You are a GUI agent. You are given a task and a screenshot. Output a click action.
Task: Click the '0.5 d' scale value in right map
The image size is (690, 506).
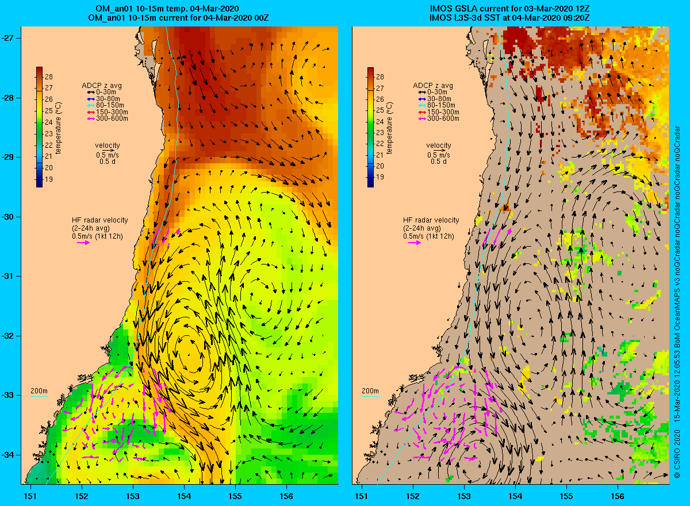pos(439,162)
